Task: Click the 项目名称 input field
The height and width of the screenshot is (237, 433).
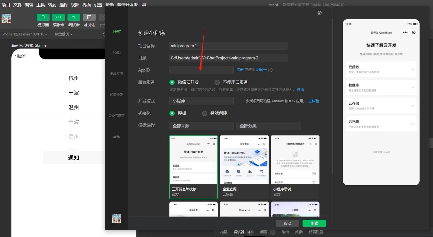Action: [228, 46]
